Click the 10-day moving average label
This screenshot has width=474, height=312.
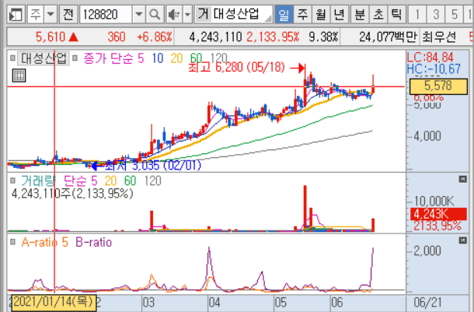pyautogui.click(x=158, y=58)
